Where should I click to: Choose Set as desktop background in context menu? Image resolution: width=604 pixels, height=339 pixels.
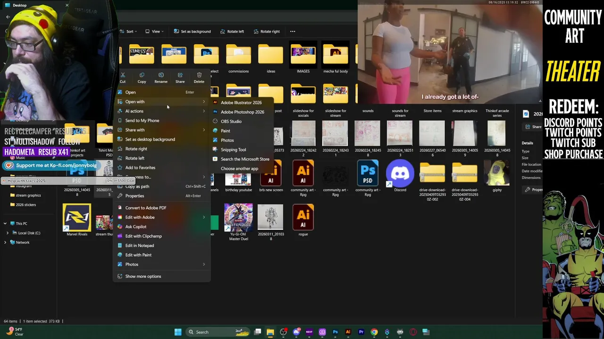point(161,139)
